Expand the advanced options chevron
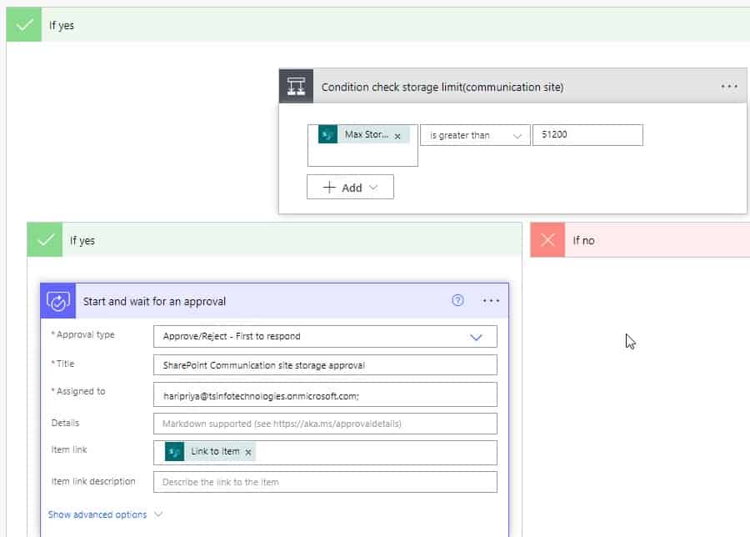750x537 pixels. (x=158, y=514)
